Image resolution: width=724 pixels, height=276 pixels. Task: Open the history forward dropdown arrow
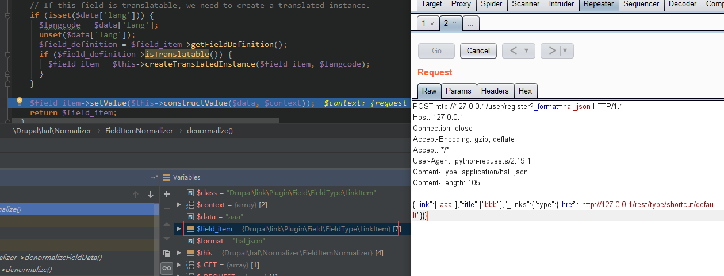point(565,50)
